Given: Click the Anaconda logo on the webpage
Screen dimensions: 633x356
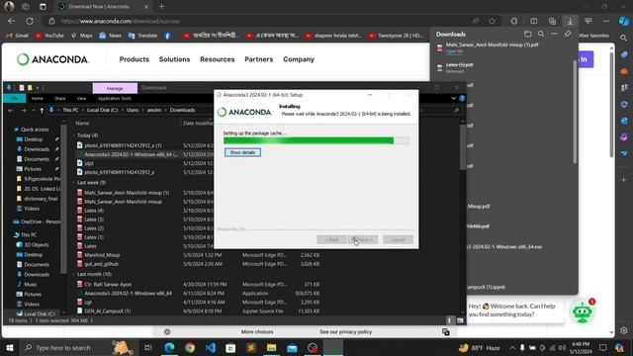Looking at the screenshot, I should click(x=52, y=59).
